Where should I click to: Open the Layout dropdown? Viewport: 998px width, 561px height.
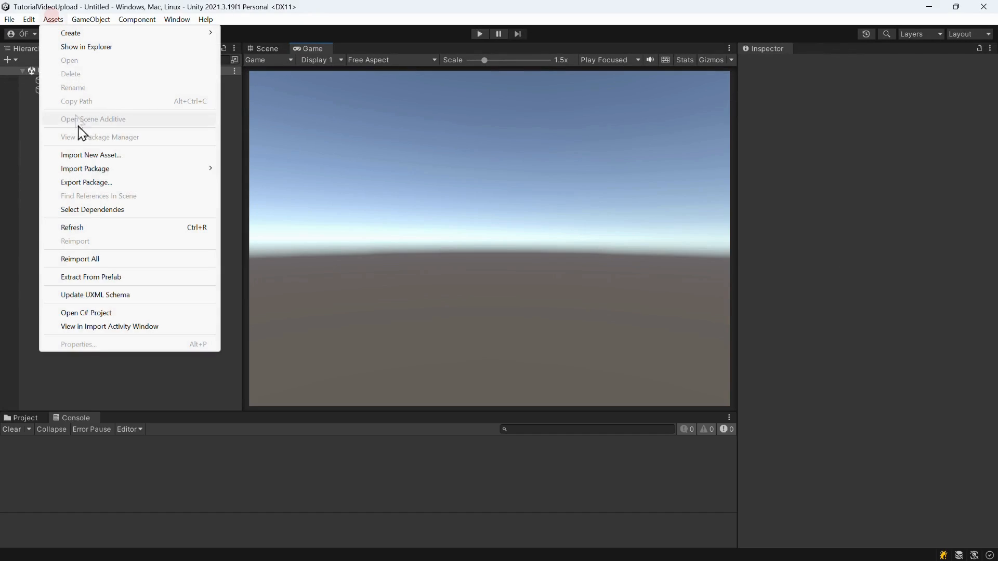(x=970, y=34)
